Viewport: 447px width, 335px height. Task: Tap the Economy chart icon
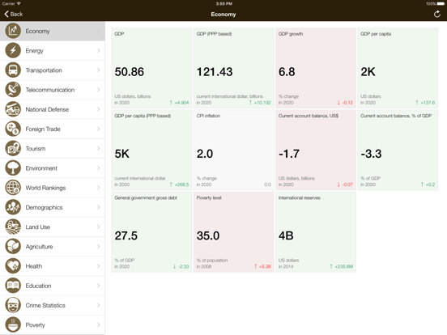pos(13,31)
